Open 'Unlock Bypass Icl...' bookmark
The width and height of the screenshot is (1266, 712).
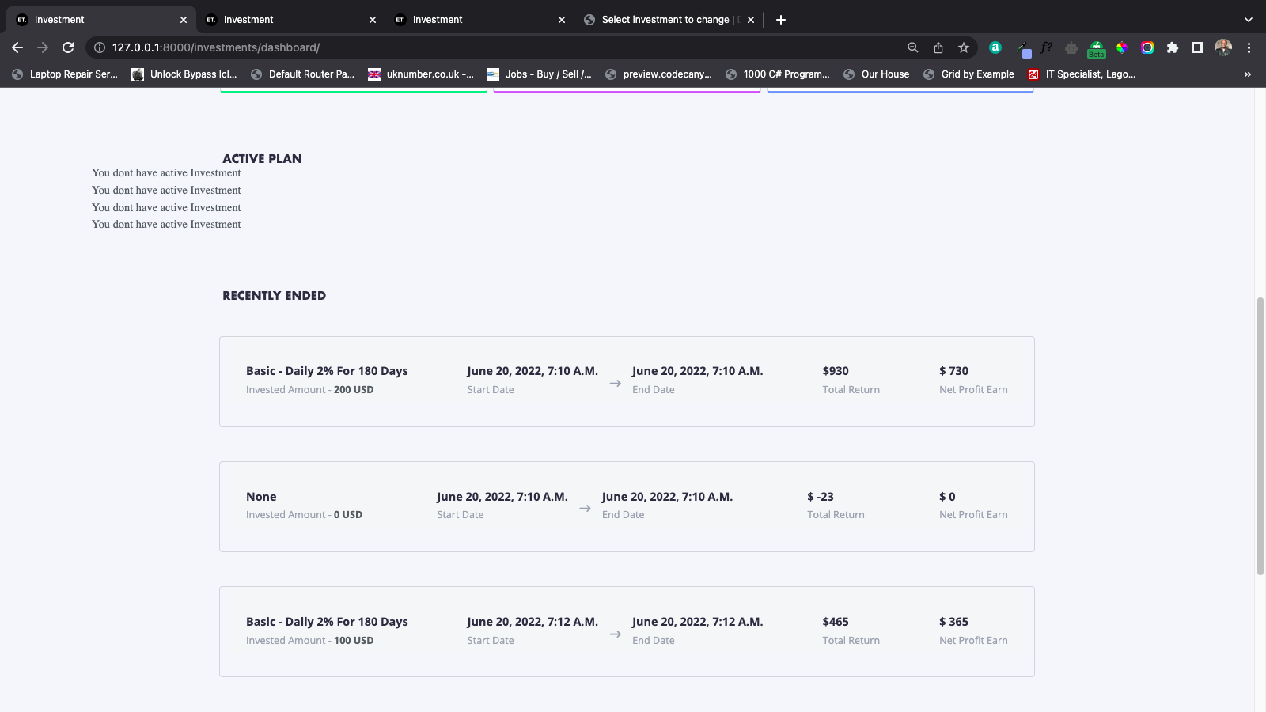tap(184, 74)
